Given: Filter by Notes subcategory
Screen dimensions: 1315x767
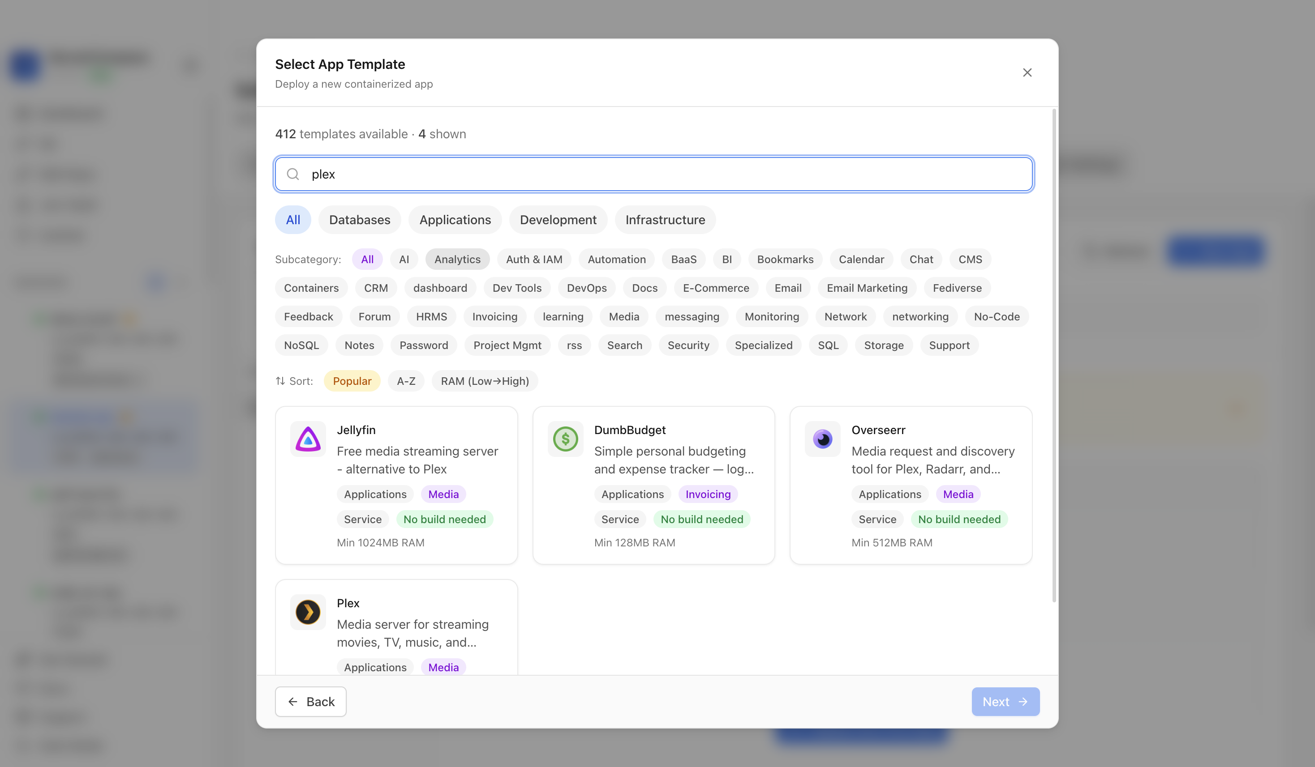Looking at the screenshot, I should pos(359,345).
